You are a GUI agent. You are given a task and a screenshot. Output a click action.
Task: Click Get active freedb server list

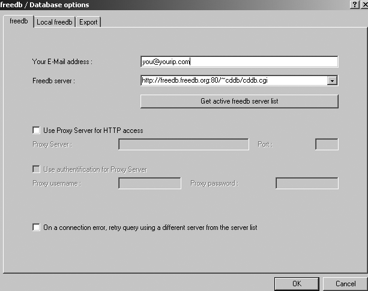pyautogui.click(x=239, y=101)
